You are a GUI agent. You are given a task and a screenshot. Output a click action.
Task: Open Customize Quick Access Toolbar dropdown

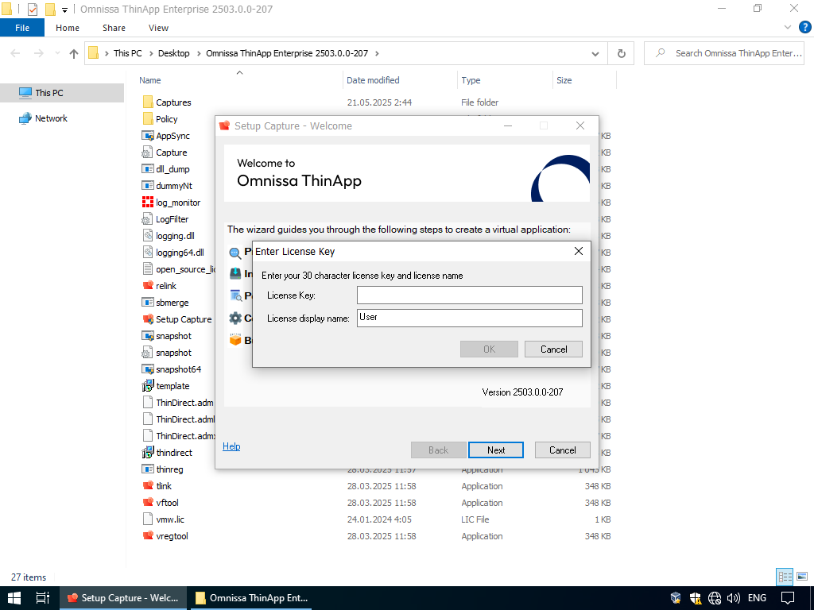pos(64,10)
